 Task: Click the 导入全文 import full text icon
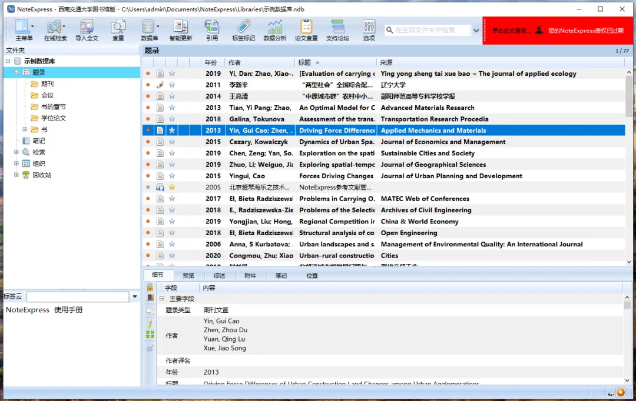point(87,30)
